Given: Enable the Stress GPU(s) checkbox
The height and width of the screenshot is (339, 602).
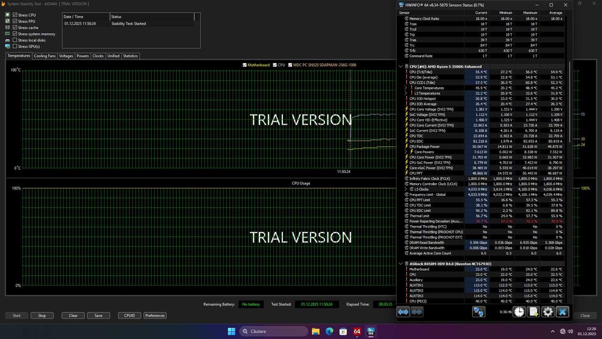Looking at the screenshot, I should tap(15, 46).
